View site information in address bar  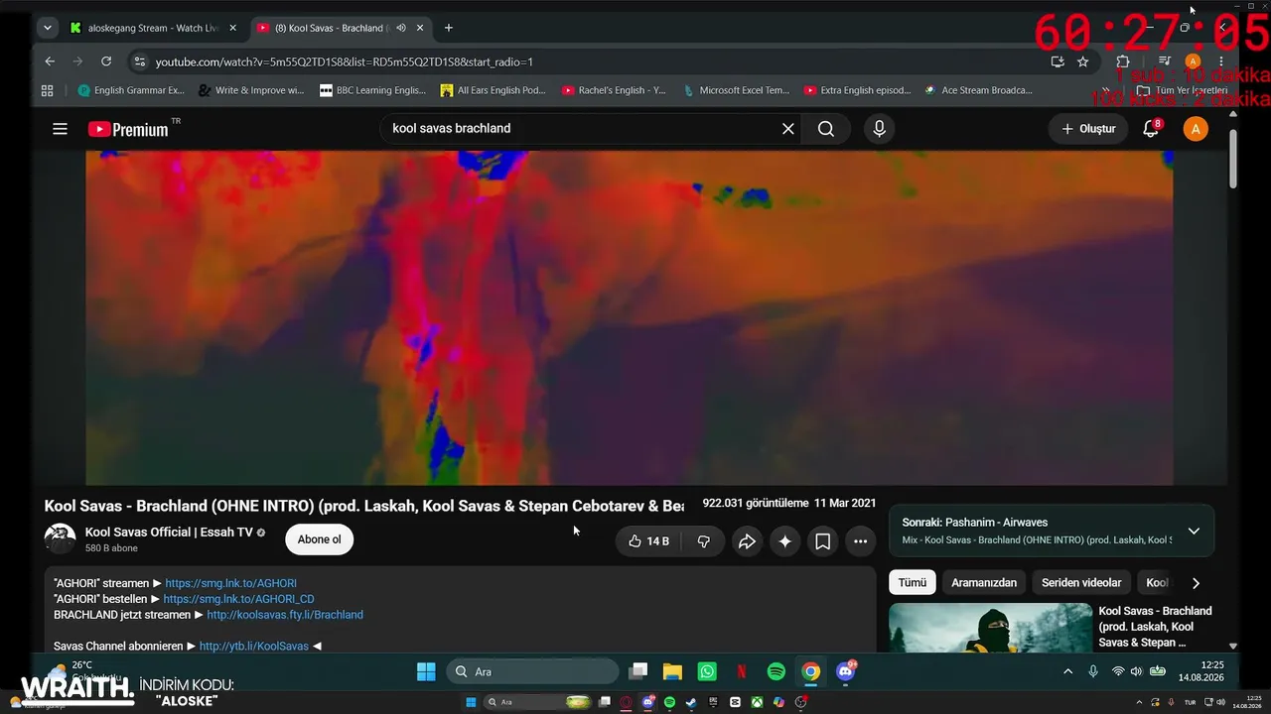click(x=139, y=61)
